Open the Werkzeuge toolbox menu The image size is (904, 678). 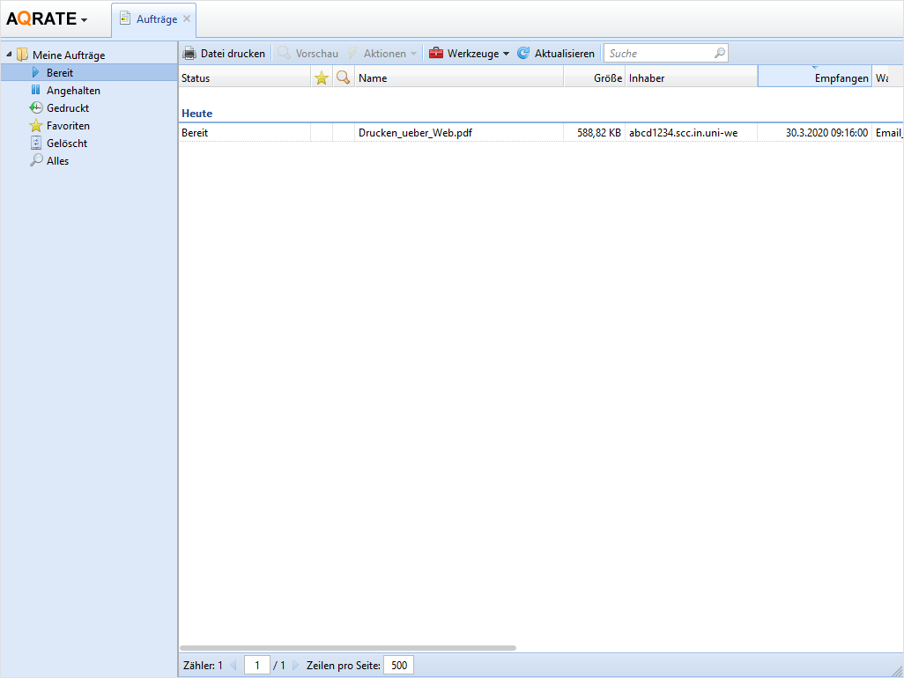tap(469, 54)
